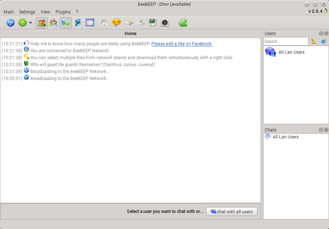The height and width of the screenshot is (229, 329).
Task: Click the window roll-down button in title bar
Action: click(307, 4)
